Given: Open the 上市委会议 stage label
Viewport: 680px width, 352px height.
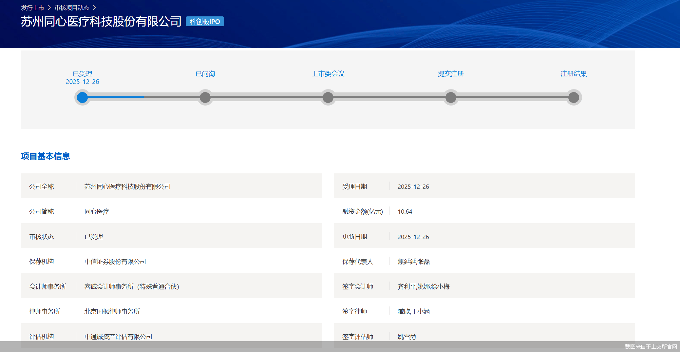Looking at the screenshot, I should tap(328, 74).
